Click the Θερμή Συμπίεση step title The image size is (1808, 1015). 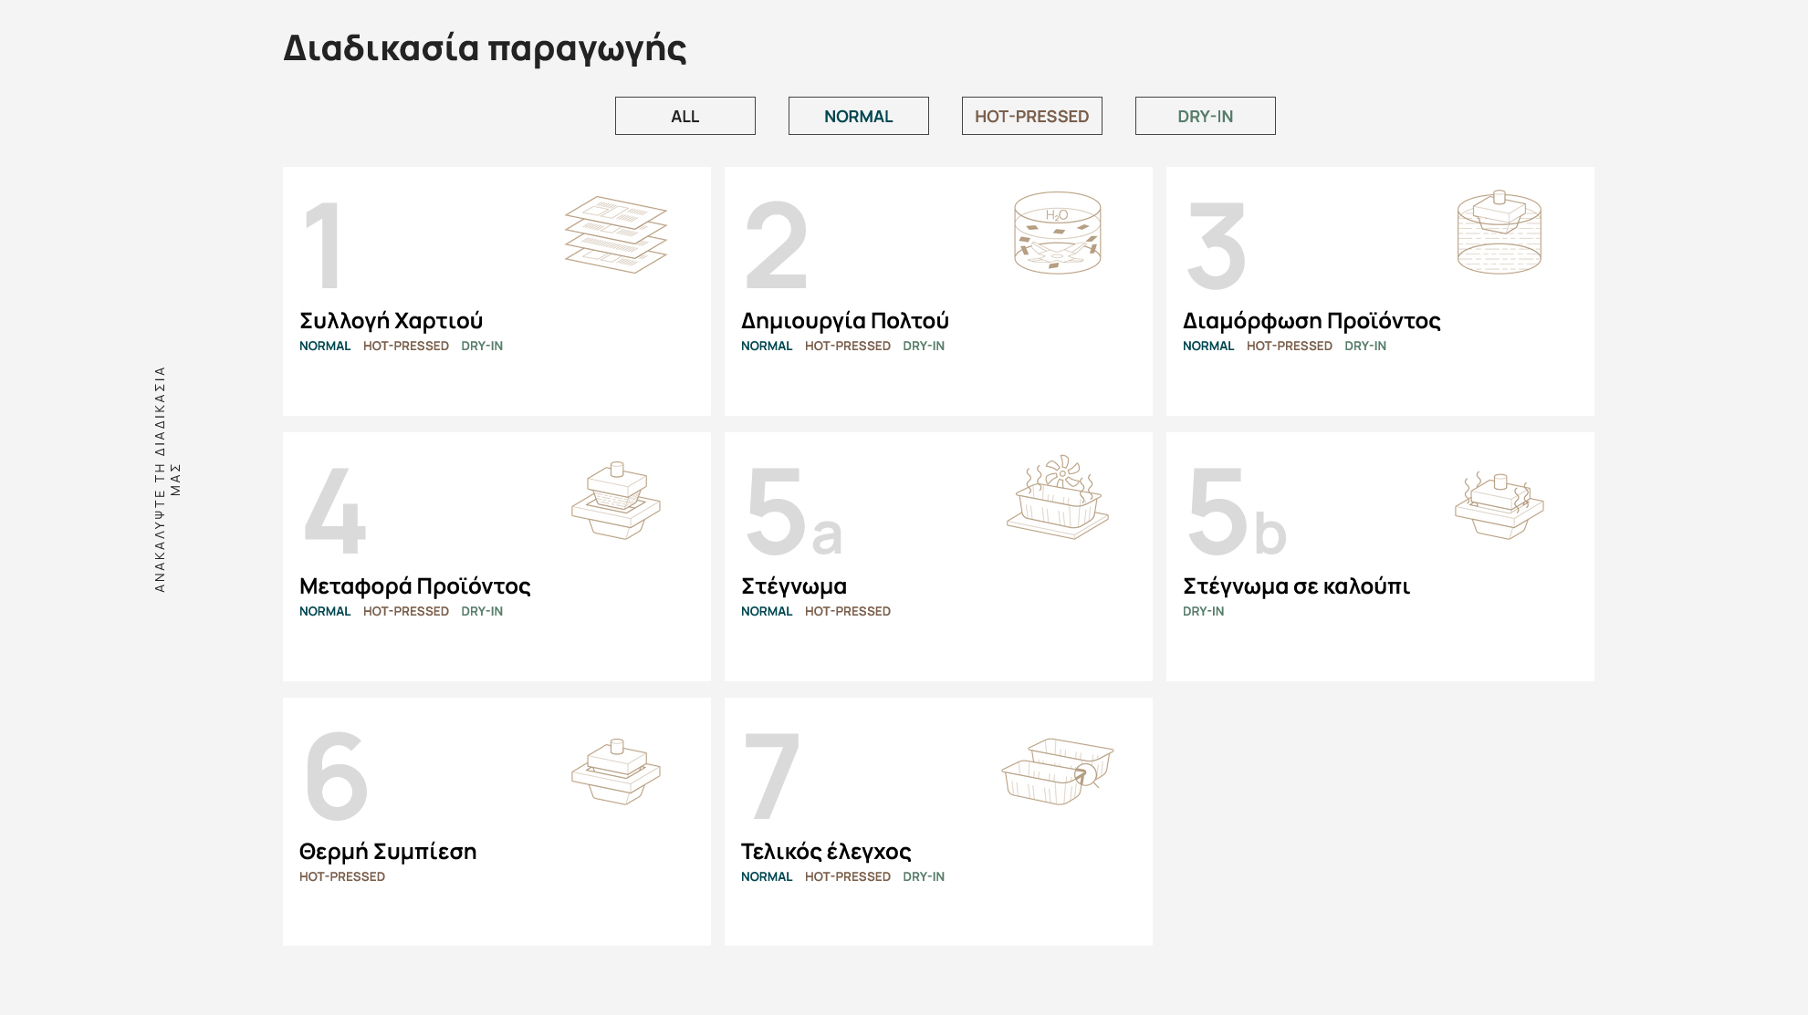(x=388, y=852)
